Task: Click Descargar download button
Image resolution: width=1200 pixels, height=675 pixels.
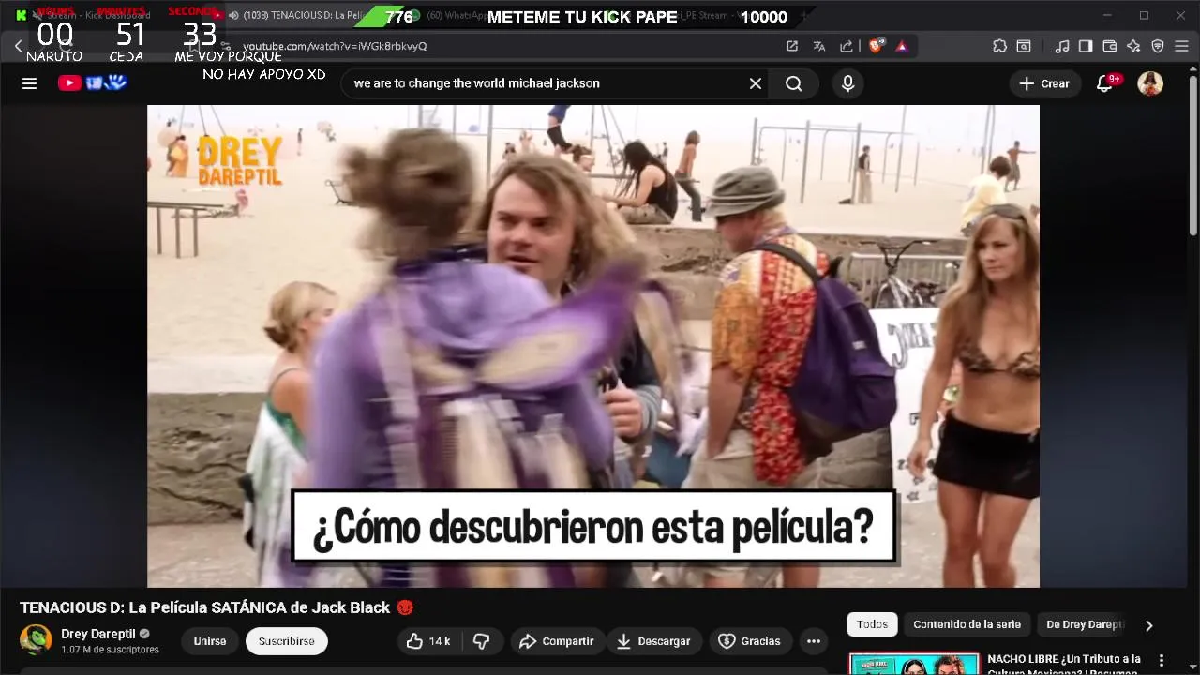Action: pyautogui.click(x=653, y=641)
